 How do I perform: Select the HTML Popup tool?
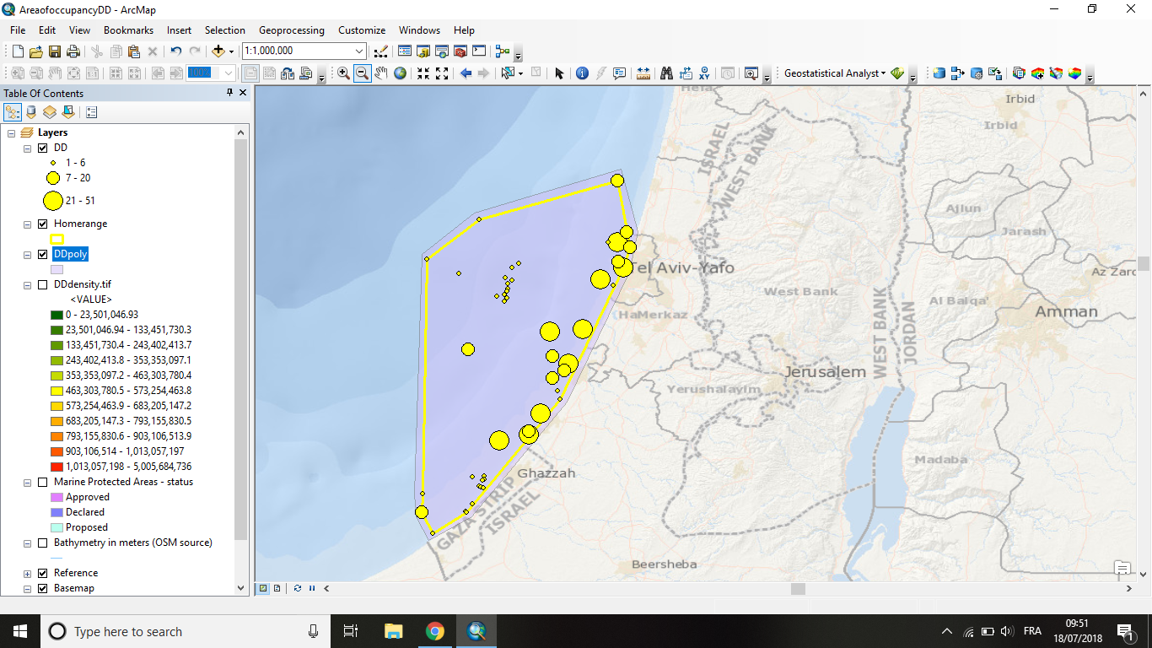620,73
